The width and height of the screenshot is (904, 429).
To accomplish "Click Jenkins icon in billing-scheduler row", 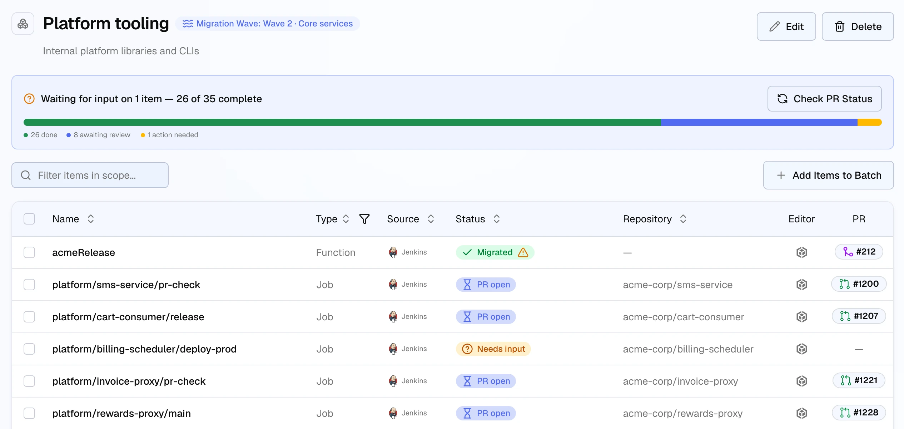I will (x=393, y=349).
